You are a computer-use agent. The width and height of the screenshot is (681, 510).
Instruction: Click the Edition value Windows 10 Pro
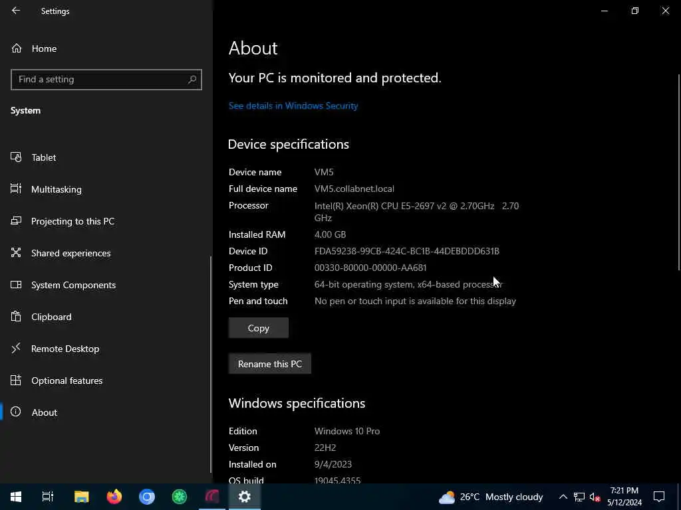click(347, 431)
